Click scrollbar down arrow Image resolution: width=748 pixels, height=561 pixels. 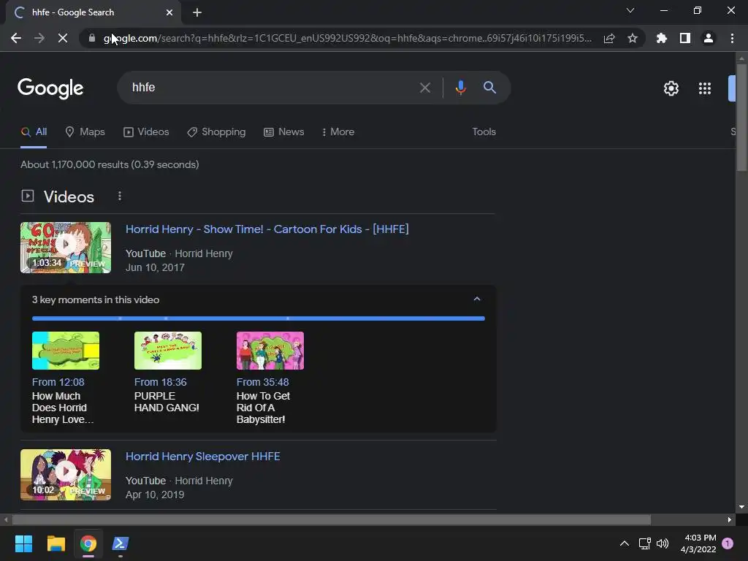click(741, 507)
